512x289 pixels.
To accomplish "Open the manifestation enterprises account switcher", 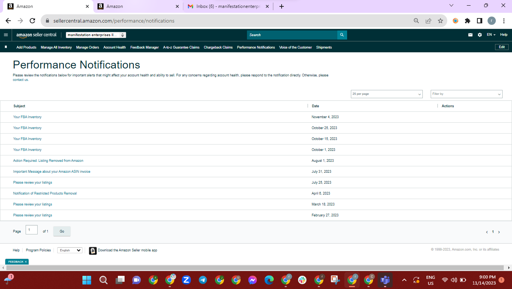I will 96,35.
